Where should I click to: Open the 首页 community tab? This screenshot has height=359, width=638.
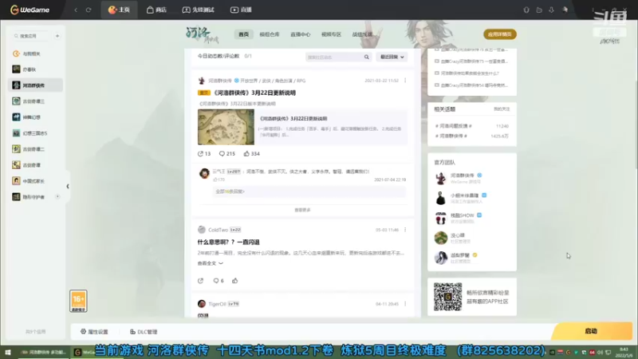click(x=244, y=34)
